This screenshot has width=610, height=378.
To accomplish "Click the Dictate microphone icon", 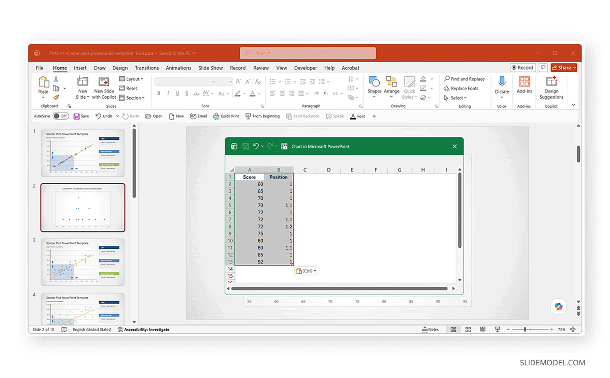I will point(502,81).
